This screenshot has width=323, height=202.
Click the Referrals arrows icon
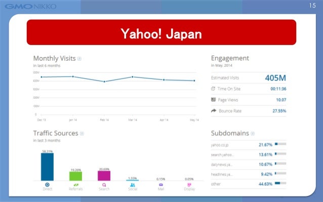click(x=76, y=185)
